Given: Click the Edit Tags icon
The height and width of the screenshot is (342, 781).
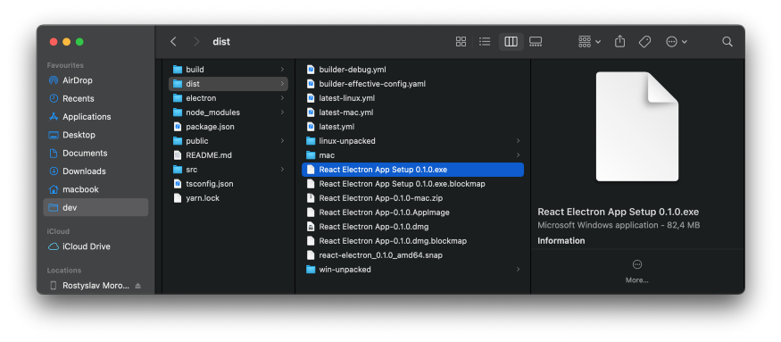Looking at the screenshot, I should pyautogui.click(x=644, y=42).
